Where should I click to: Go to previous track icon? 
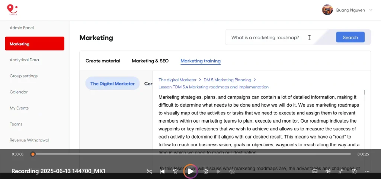coord(162,172)
